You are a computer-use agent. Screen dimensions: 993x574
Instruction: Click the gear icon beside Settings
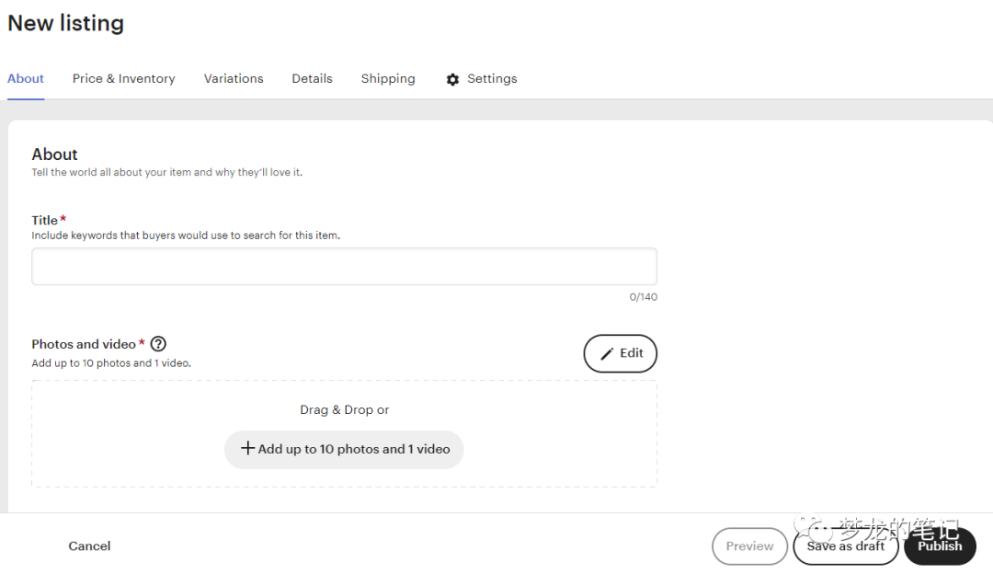coord(452,79)
